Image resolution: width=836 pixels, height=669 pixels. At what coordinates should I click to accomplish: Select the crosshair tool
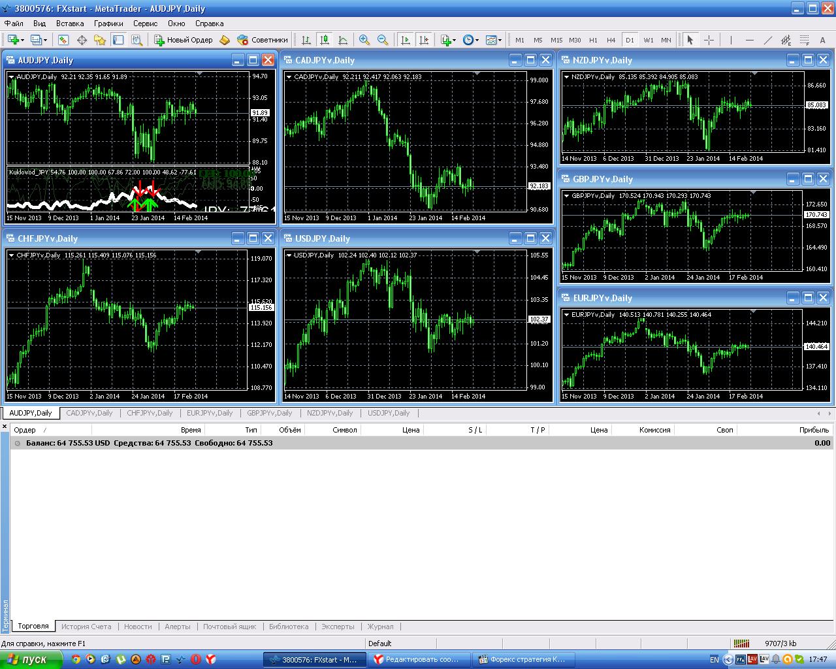coord(709,40)
